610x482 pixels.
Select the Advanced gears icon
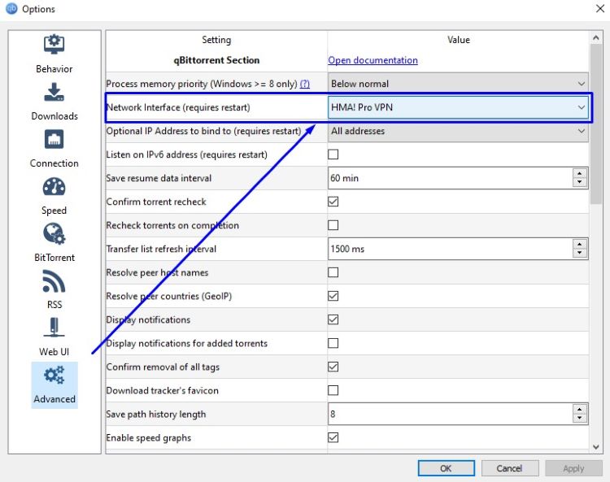(54, 375)
